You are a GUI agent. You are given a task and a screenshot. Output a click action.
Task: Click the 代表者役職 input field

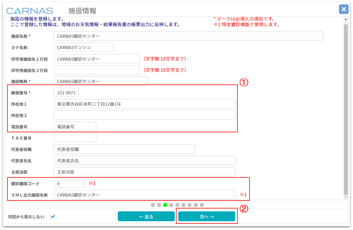(124, 149)
